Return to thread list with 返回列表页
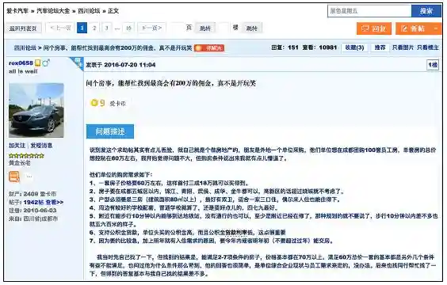 pos(23,28)
